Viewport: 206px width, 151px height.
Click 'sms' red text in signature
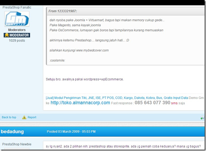click(174, 103)
